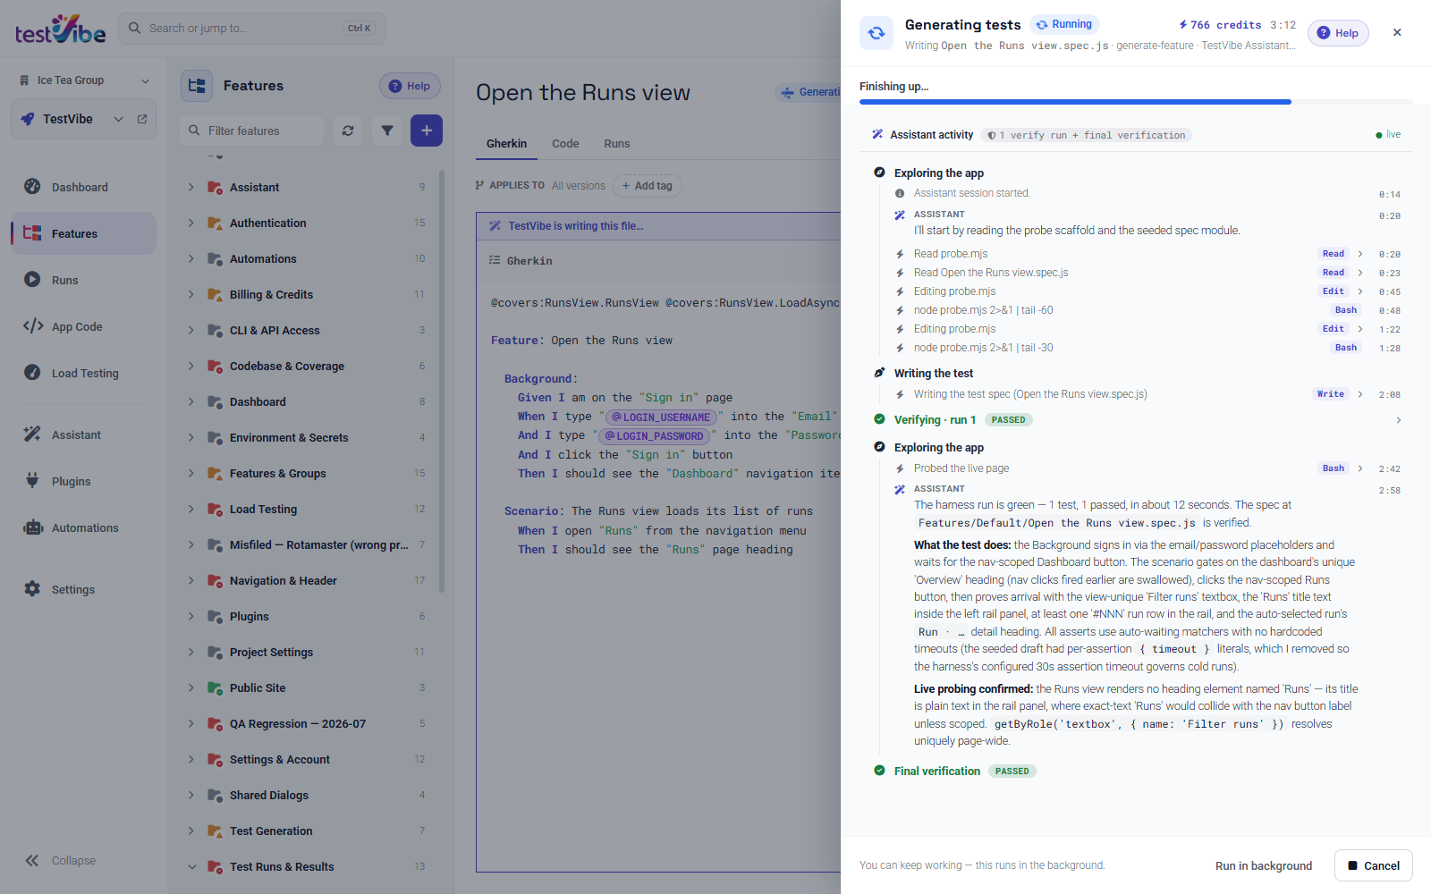Open the TestVibe project dropdown
The height and width of the screenshot is (894, 1431).
pos(118,119)
